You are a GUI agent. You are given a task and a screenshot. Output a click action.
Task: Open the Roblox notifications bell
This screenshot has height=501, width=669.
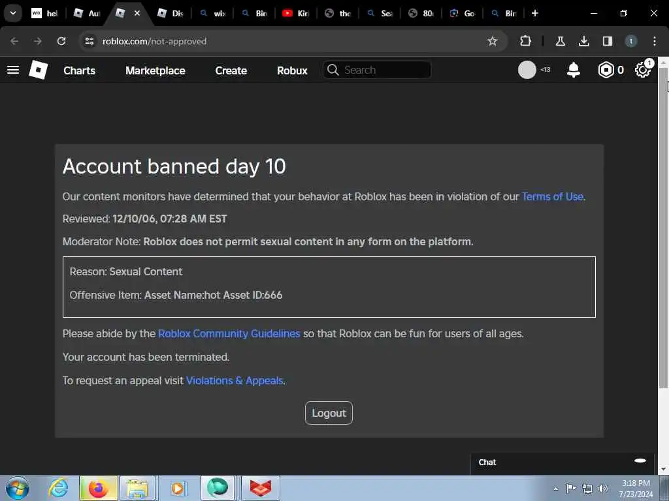pos(574,70)
